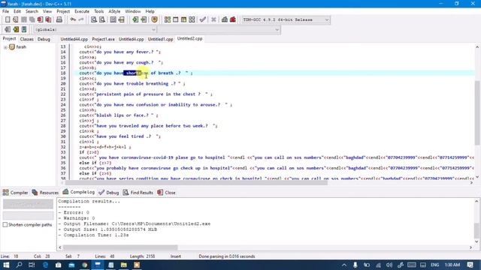Click the Save All toolbar icon
Screen dimensions: 481x270
tap(32, 19)
